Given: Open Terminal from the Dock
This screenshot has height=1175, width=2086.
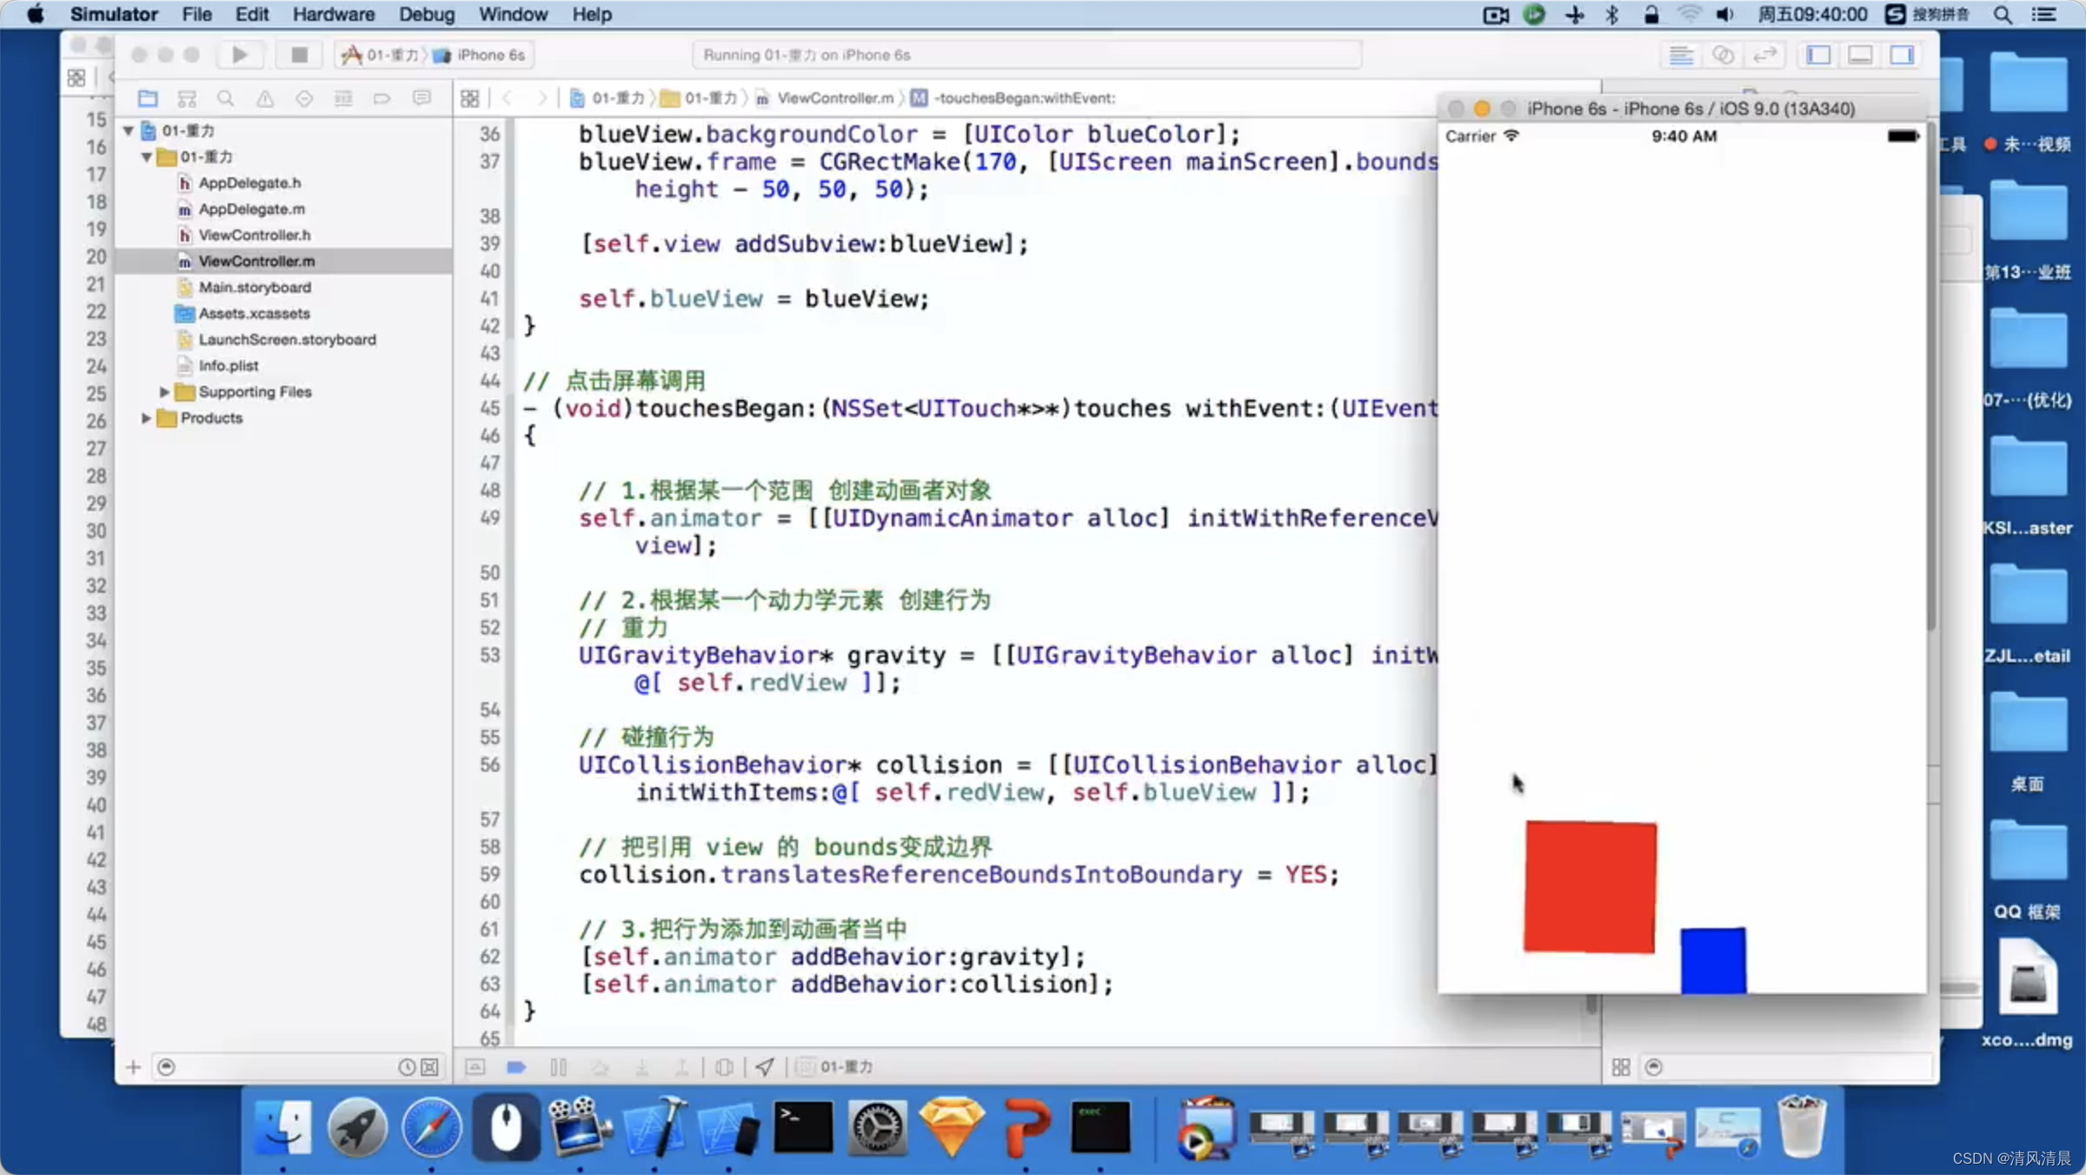Looking at the screenshot, I should (x=803, y=1127).
